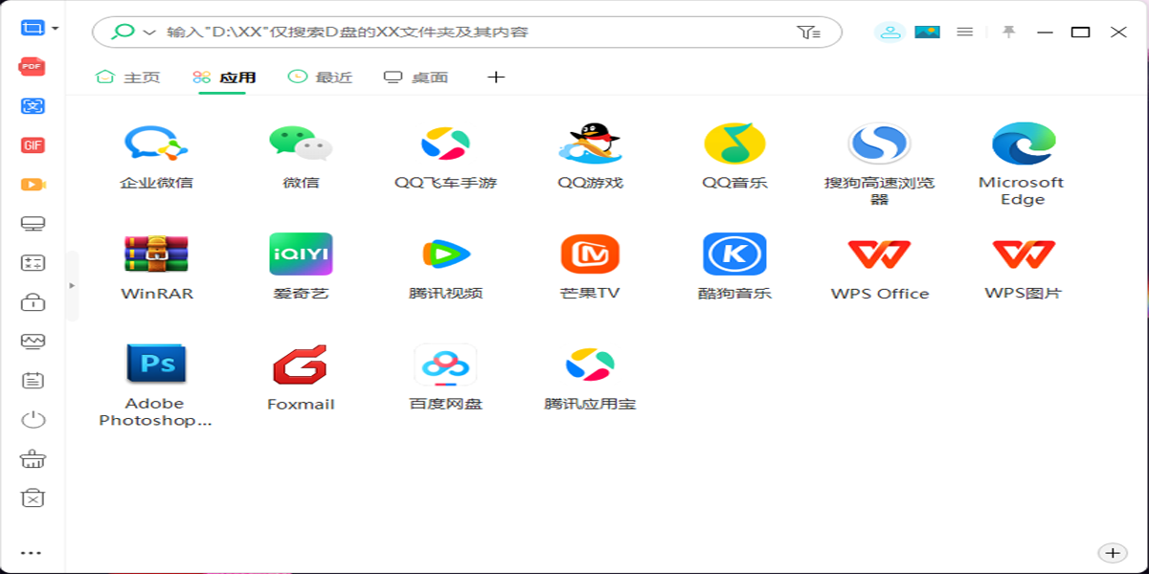Click the GIF recording sidebar icon
Image resolution: width=1149 pixels, height=574 pixels.
(33, 145)
